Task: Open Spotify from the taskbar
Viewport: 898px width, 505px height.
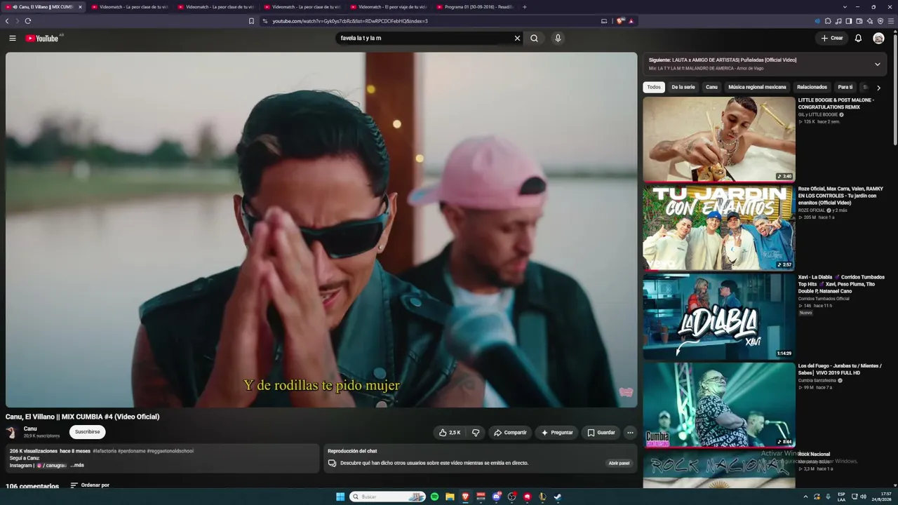Action: (x=434, y=497)
